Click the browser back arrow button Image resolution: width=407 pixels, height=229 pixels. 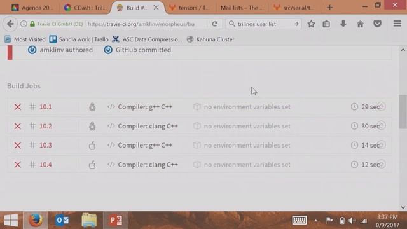[x=10, y=24]
